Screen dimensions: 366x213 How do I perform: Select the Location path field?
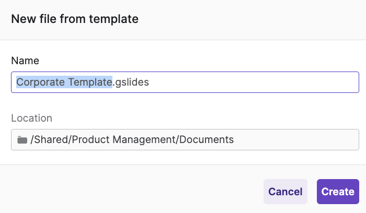185,140
